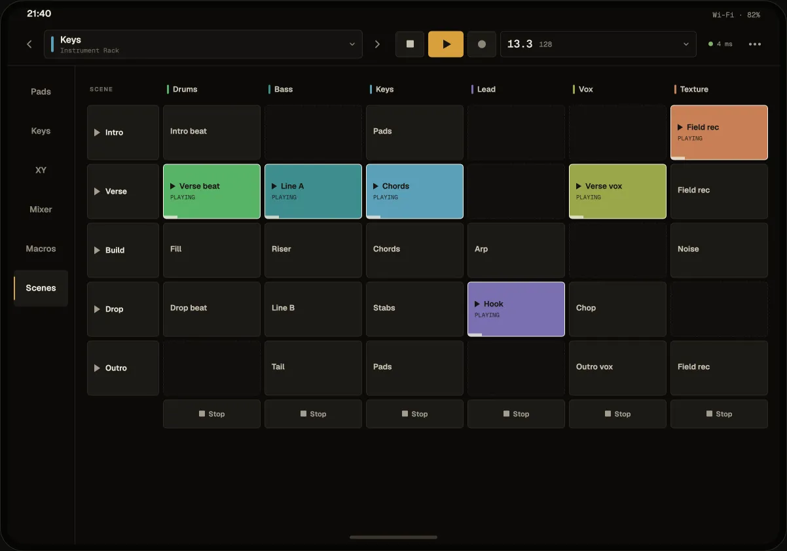Select the Texture track header
Screen dimensions: 787x551
tap(691, 89)
